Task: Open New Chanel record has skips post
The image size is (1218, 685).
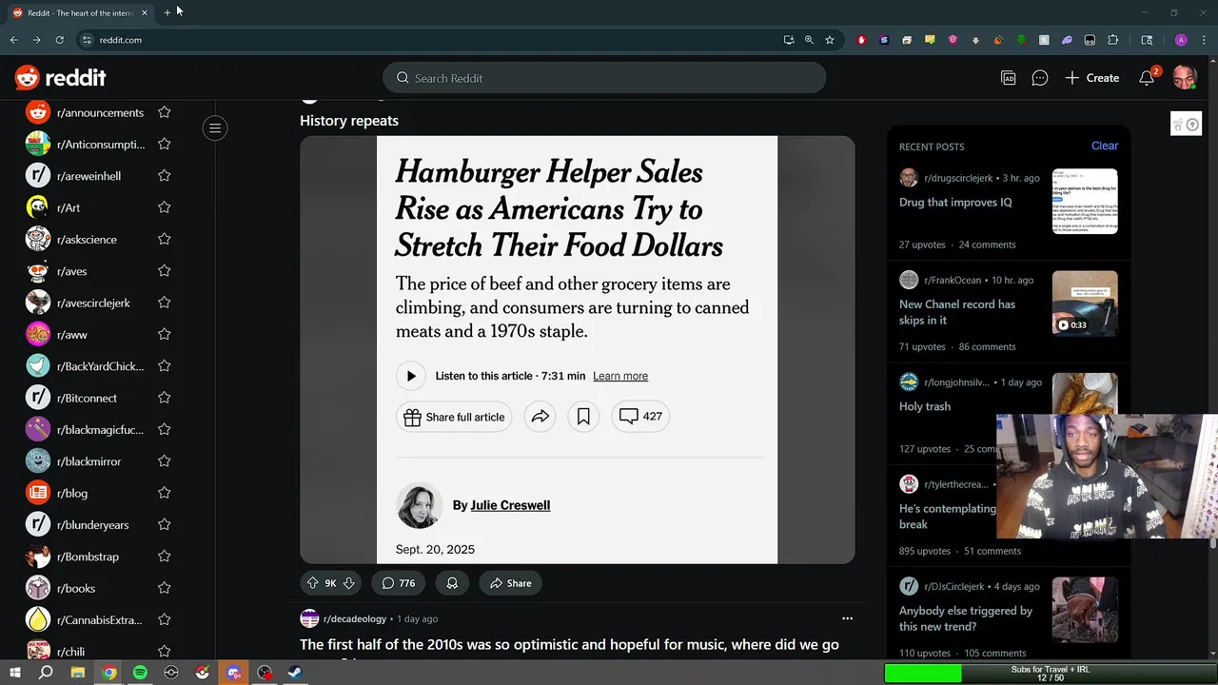Action: click(957, 312)
